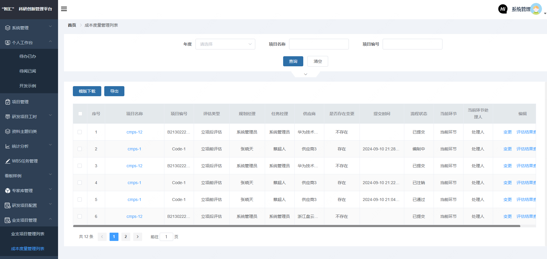The height and width of the screenshot is (259, 547).
Task: Click the horizontal table scrollbar
Action: click(x=296, y=226)
